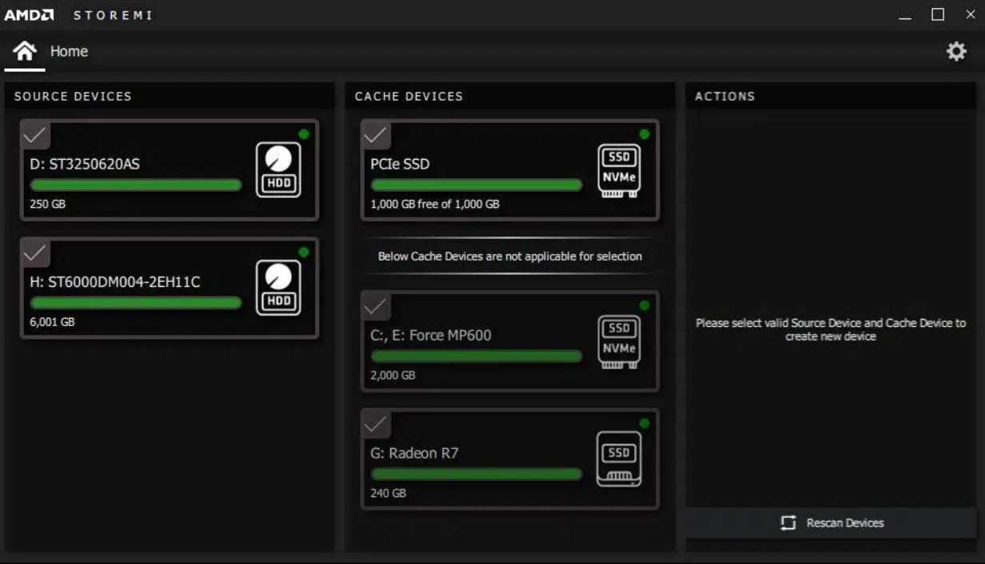Click '1,000 GB free of 1,000 GB' text
This screenshot has height=564, width=985.
[x=435, y=204]
